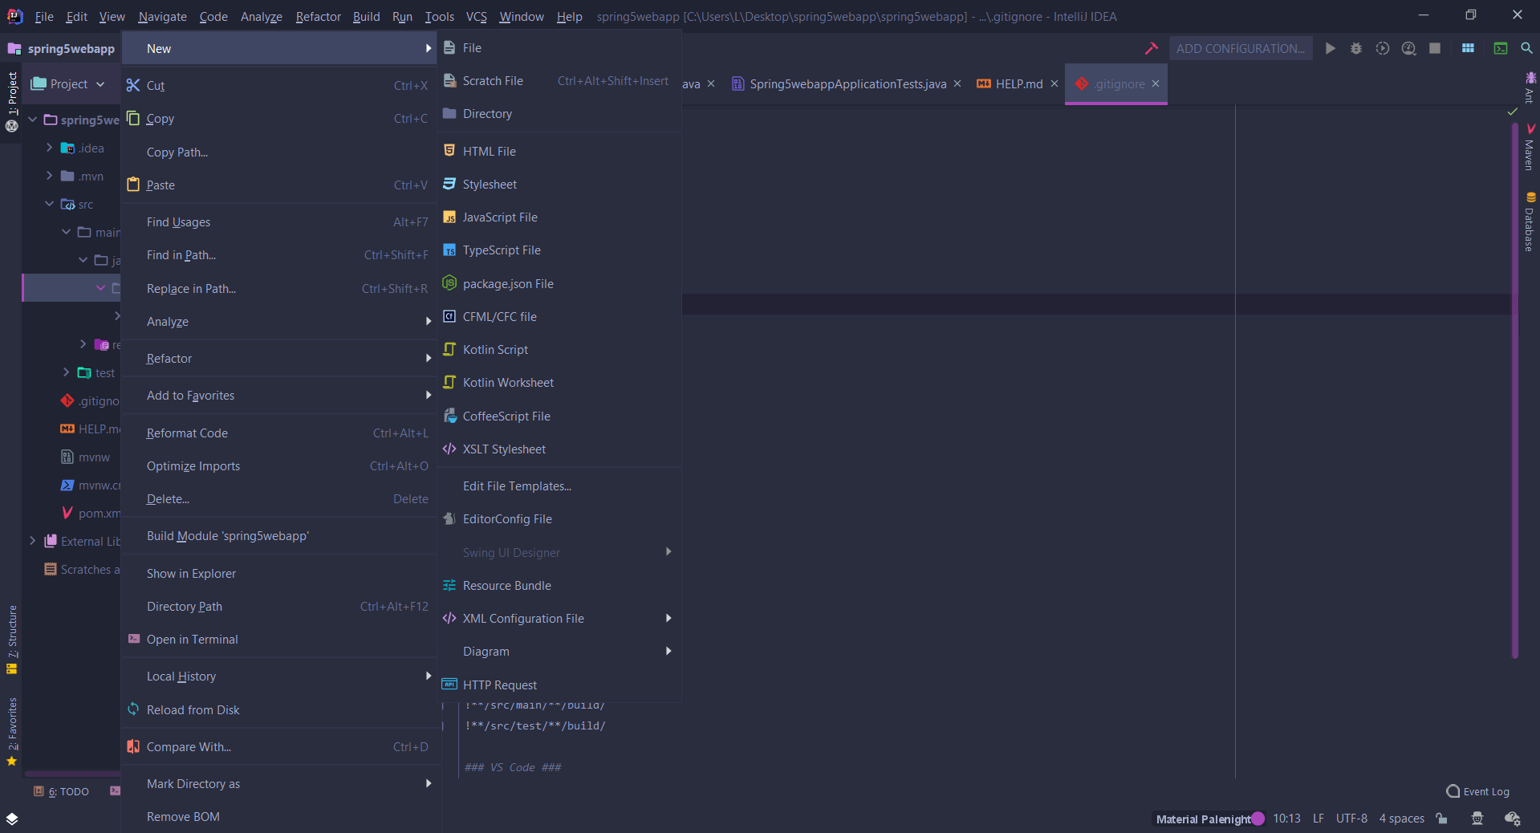Expand the Diagram submenu
The image size is (1540, 833).
[x=559, y=652]
